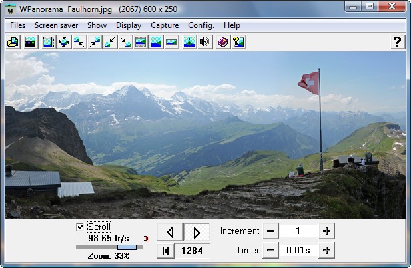Click the four-arrows center window icon
This screenshot has height=268, width=411.
coord(64,42)
